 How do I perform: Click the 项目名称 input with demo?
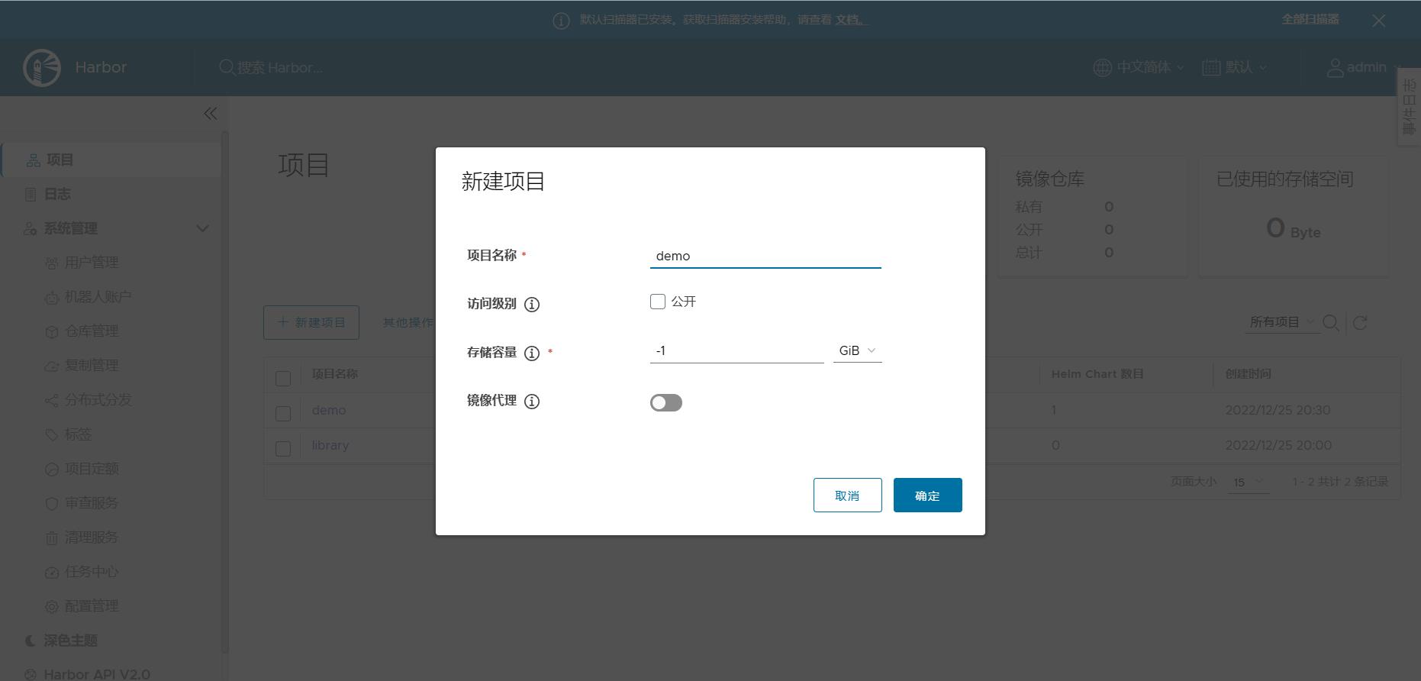pyautogui.click(x=765, y=256)
